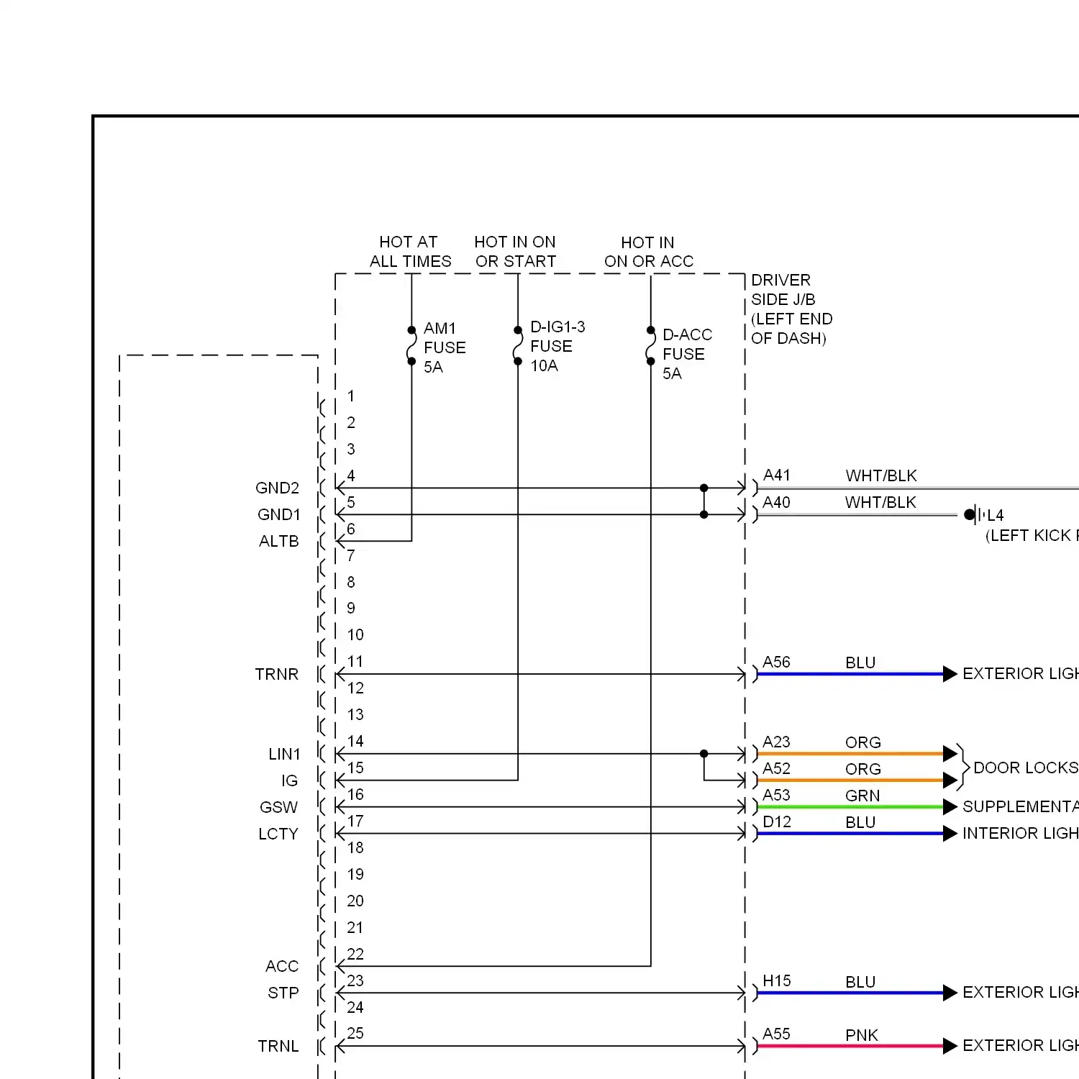Click the INTERIOR LIGH destination label
Screen dimensions: 1079x1079
pos(1021,834)
